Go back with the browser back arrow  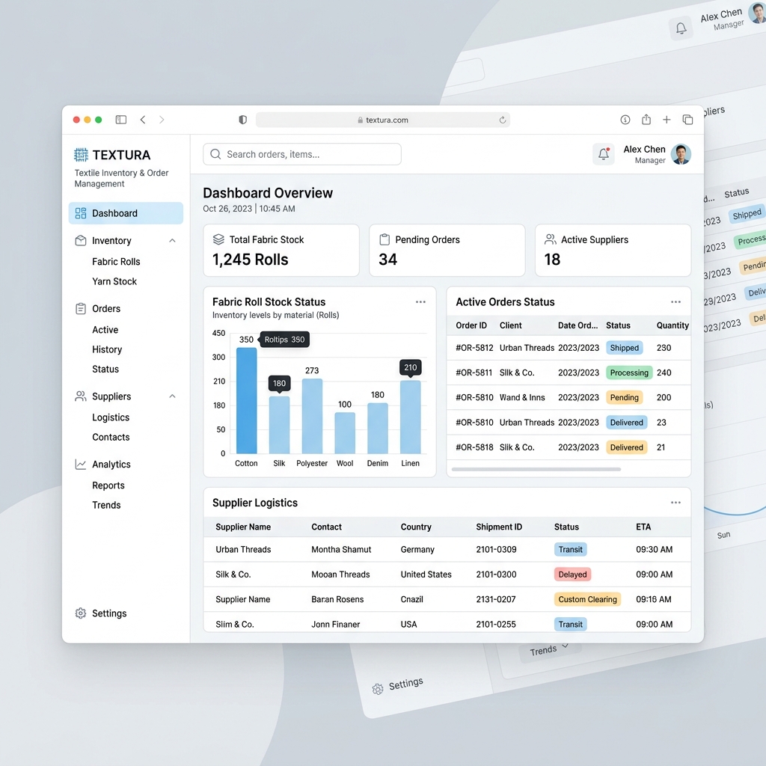click(x=143, y=120)
